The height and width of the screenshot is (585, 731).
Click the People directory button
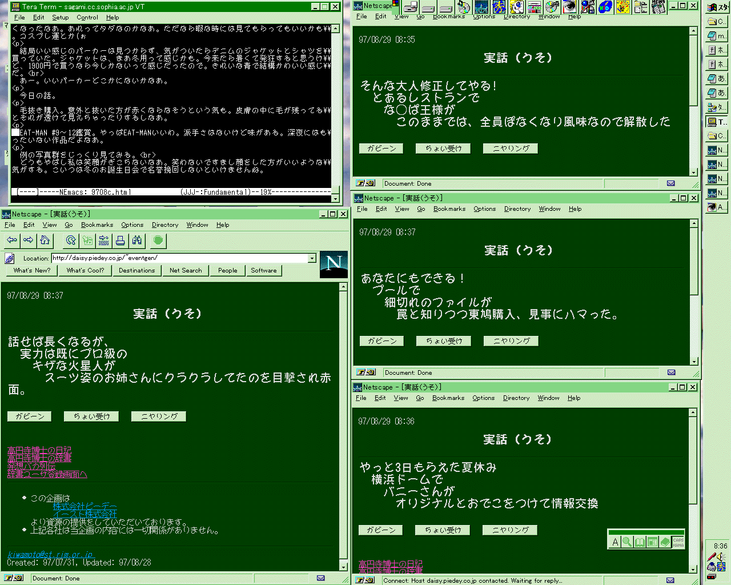pos(227,271)
